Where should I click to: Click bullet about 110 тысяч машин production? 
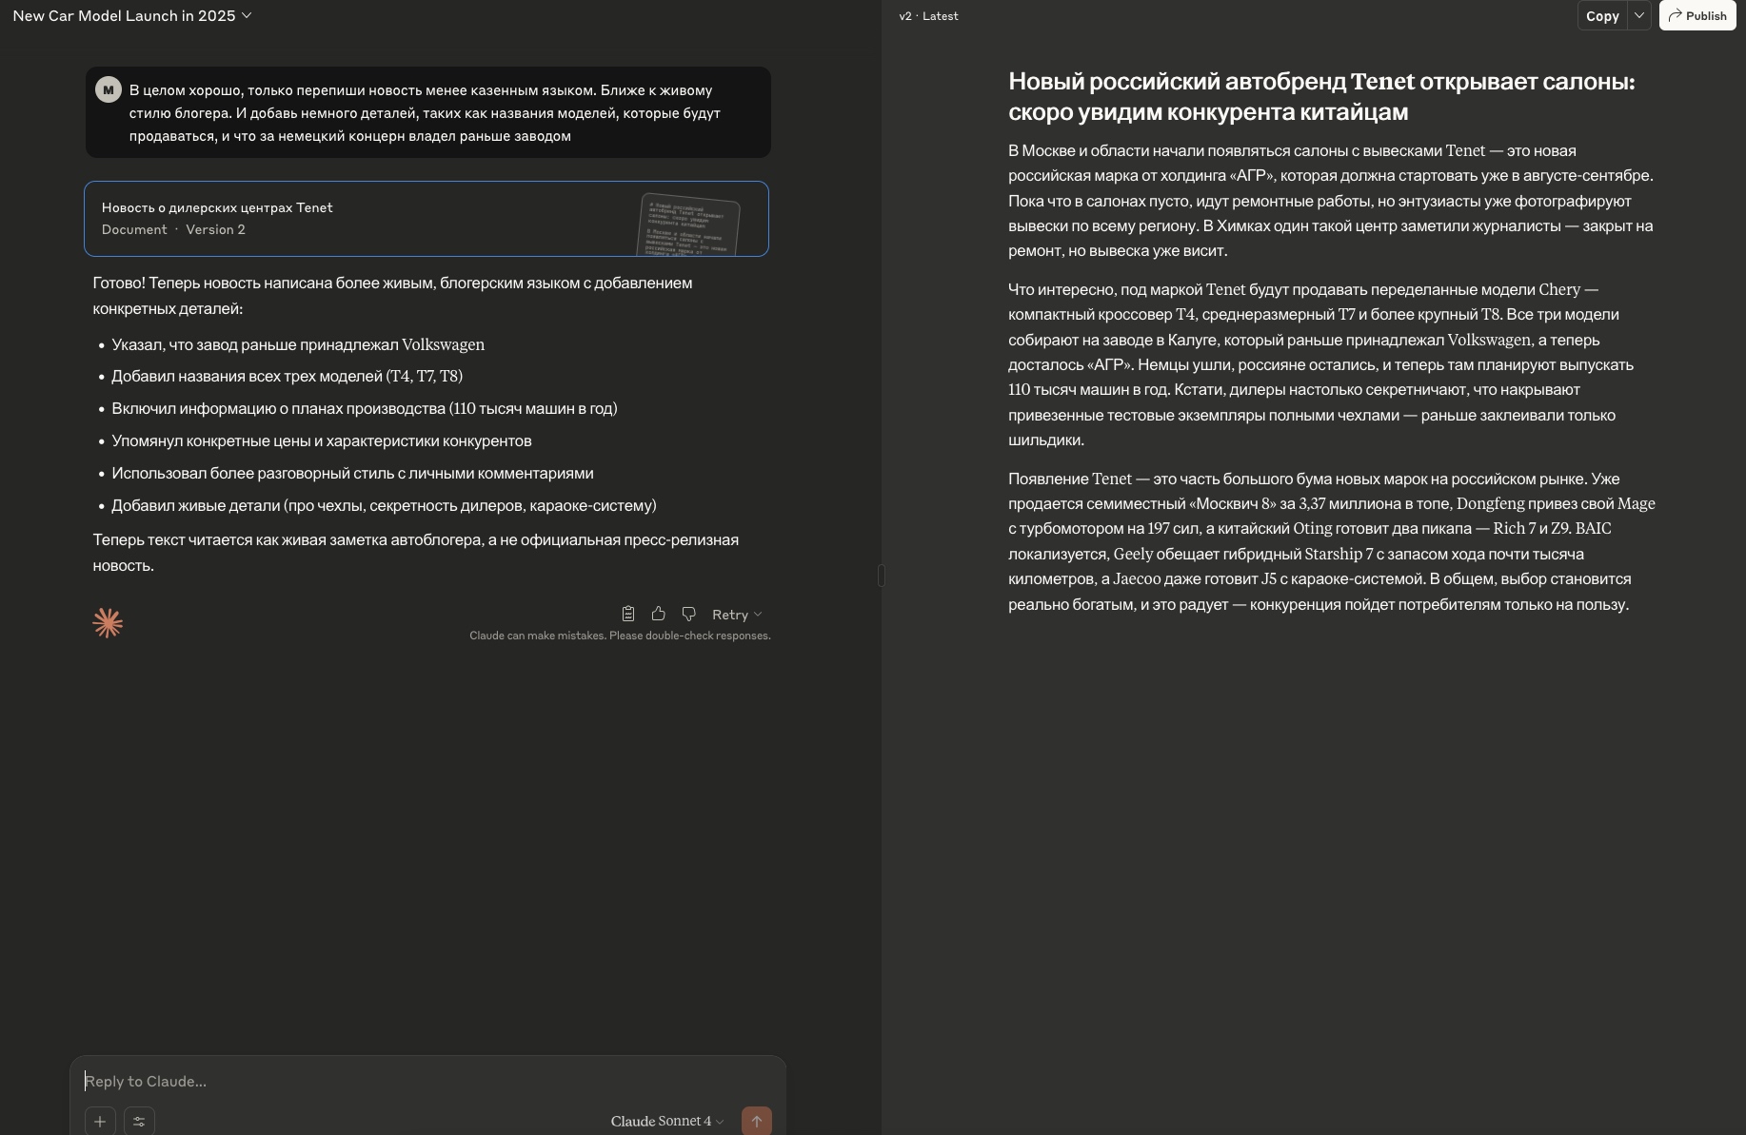coord(365,408)
